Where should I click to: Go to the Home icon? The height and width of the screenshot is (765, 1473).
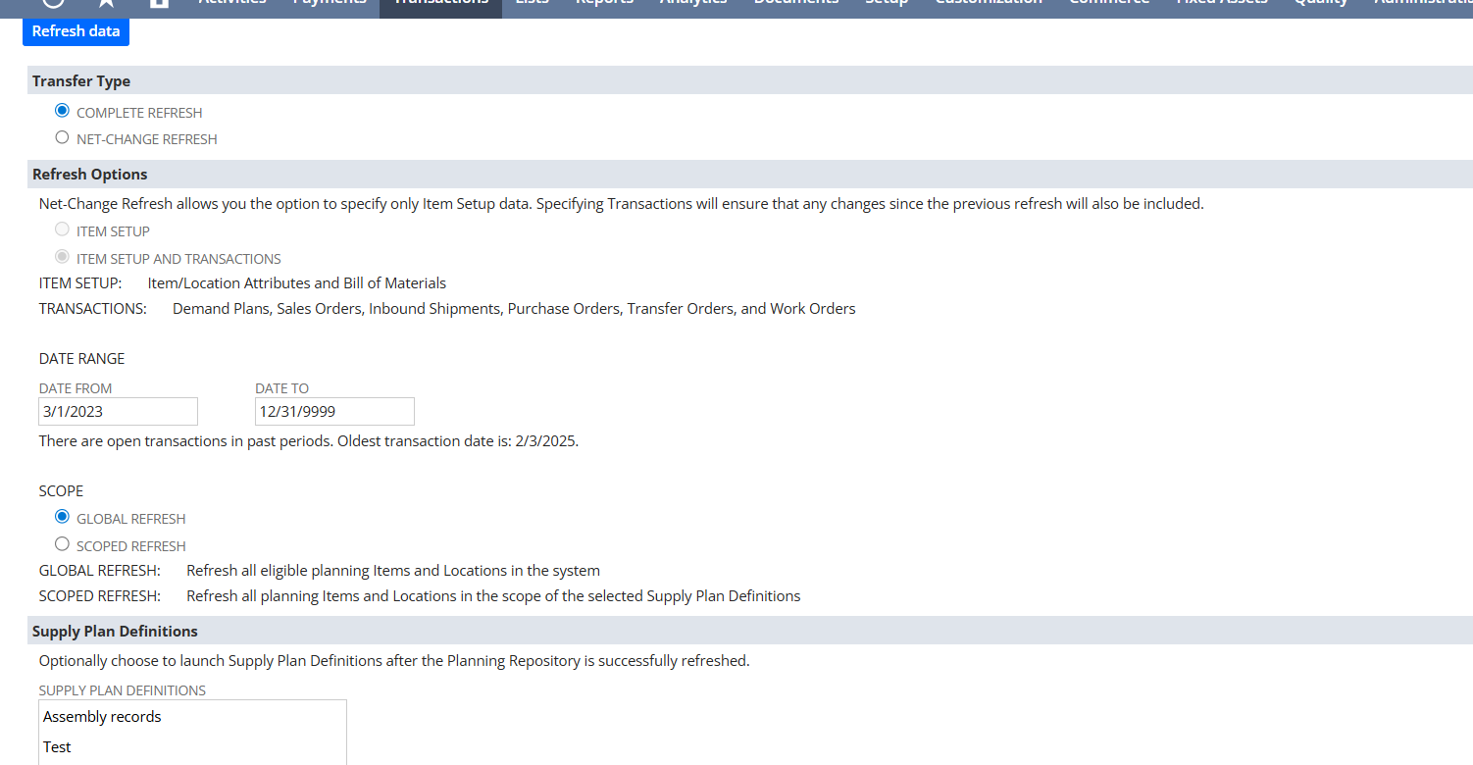(159, 3)
